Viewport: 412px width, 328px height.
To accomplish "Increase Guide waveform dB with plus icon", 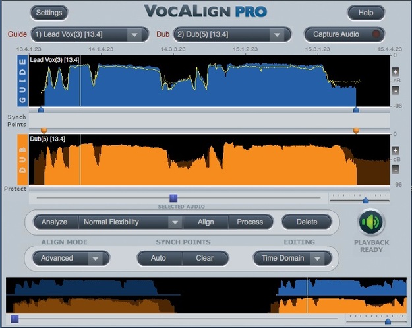I will pos(396,71).
